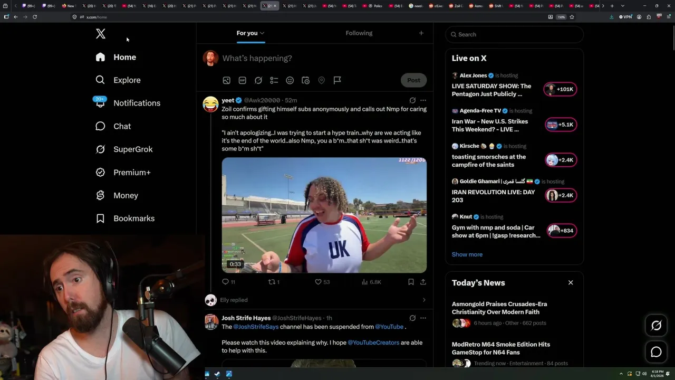
Task: Open the @JoshStrifeSays mention link
Action: pos(256,327)
